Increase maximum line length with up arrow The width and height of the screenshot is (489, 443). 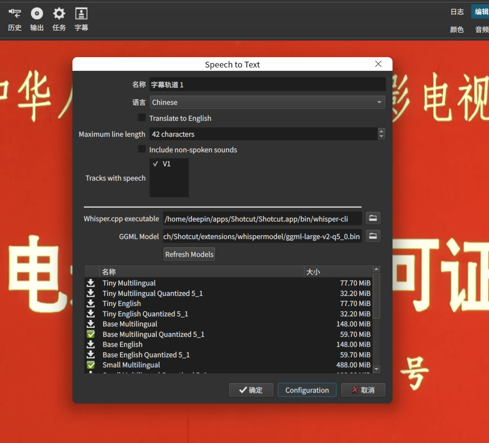381,131
